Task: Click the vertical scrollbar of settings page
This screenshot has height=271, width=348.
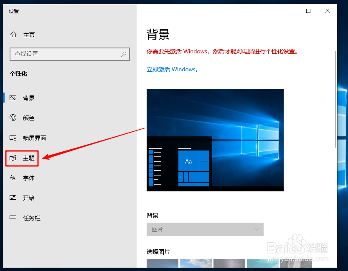Action: pyautogui.click(x=336, y=99)
